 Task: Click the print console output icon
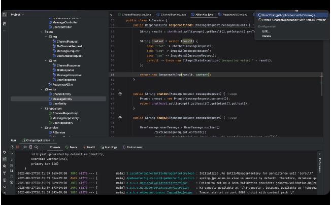tap(12, 177)
